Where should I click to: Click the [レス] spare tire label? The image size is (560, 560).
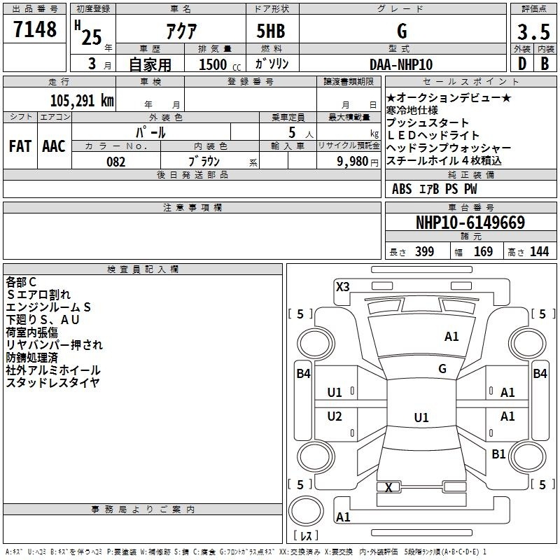pyautogui.click(x=306, y=535)
